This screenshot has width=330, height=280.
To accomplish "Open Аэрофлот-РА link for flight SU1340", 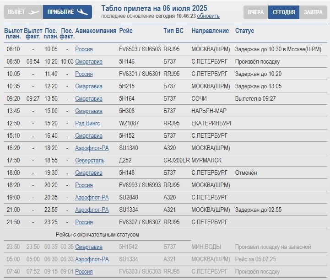I will click(x=92, y=148).
